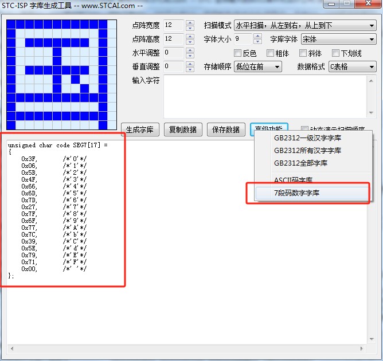Decrease the 点阵宽度 value with down arrow
Viewport: 383px width, 361px height.
(x=190, y=28)
